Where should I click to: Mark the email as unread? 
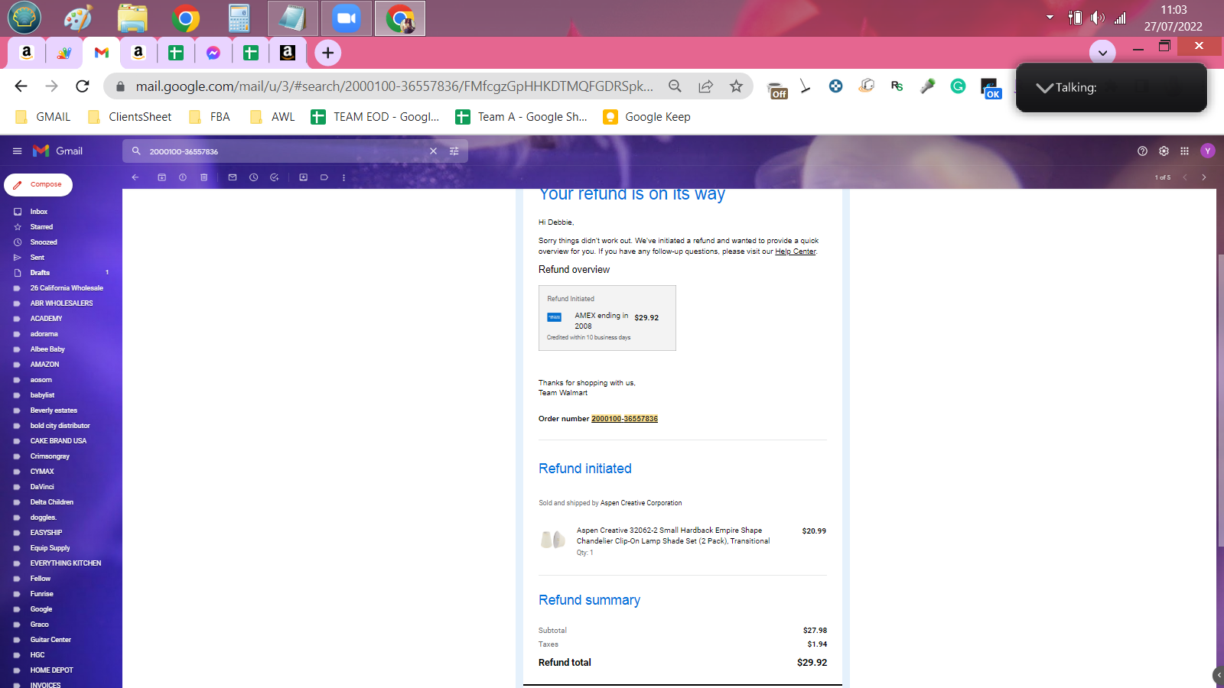pyautogui.click(x=233, y=177)
